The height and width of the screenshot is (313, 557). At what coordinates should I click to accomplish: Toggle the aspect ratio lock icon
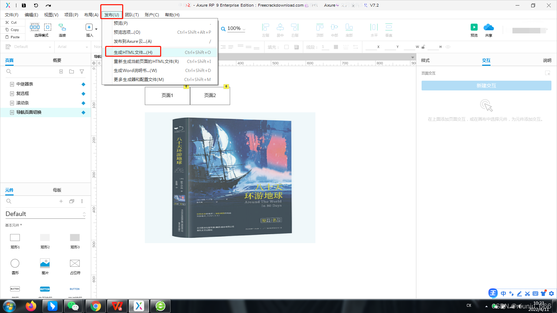(x=423, y=47)
